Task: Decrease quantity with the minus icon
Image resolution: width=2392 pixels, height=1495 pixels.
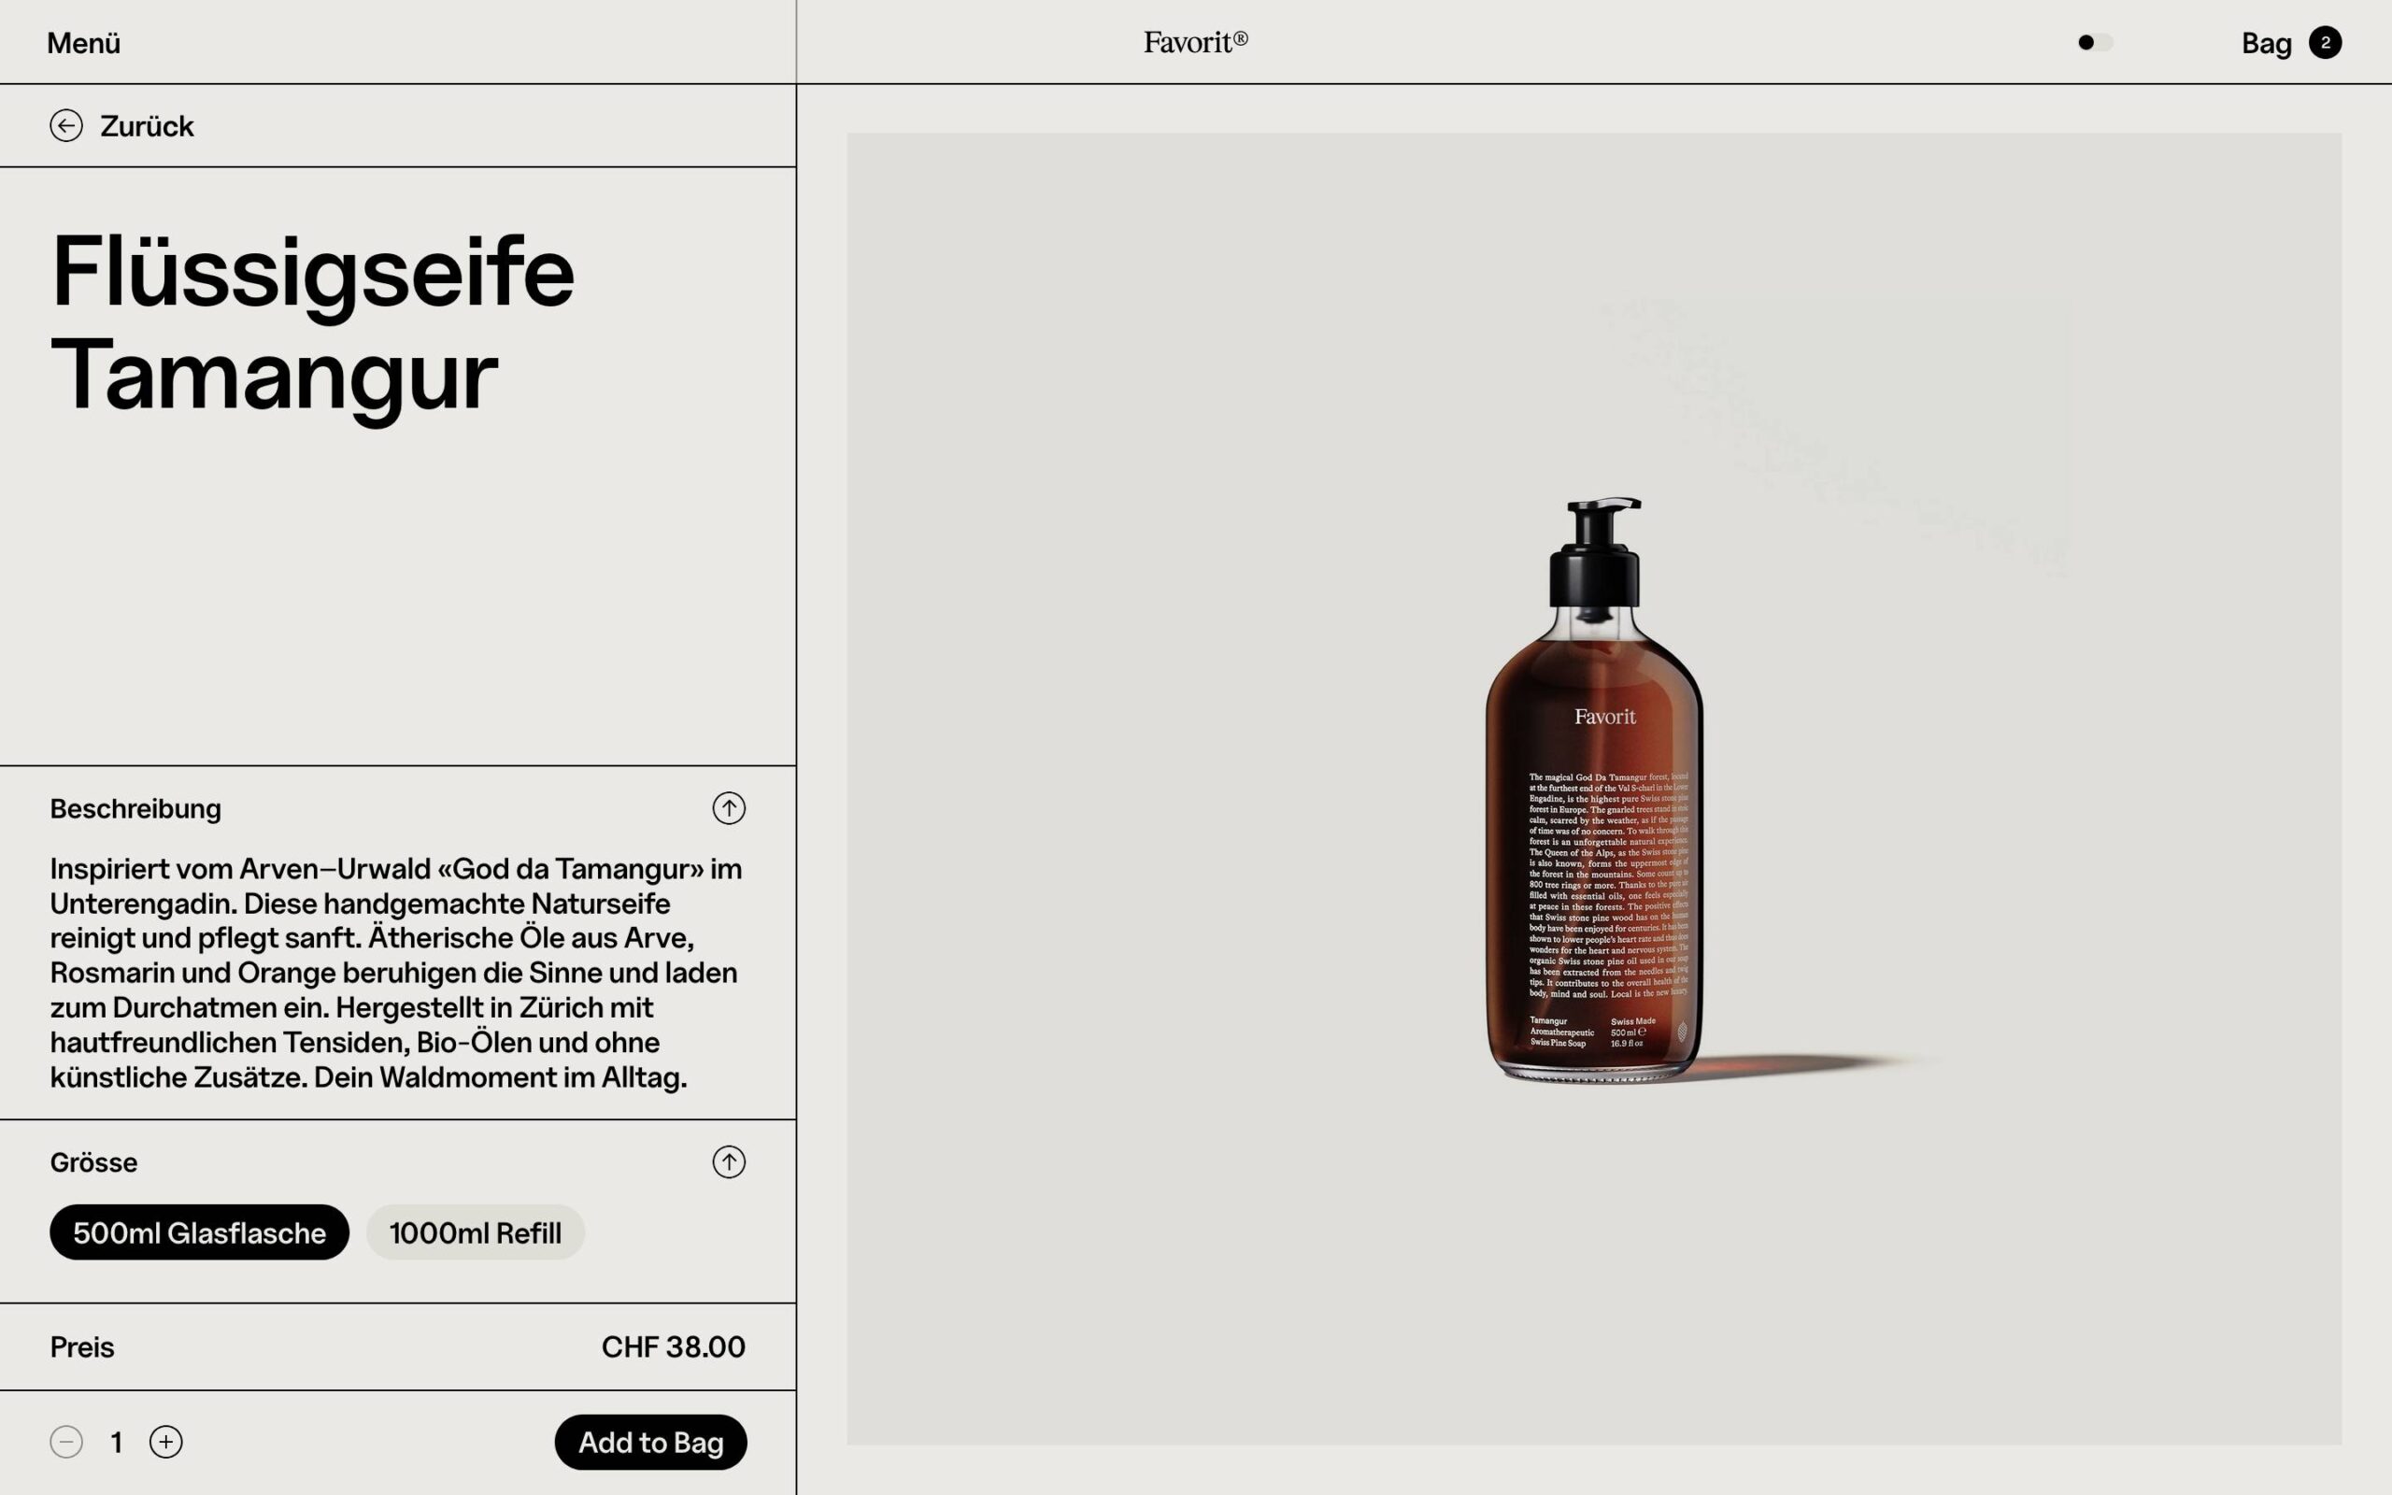Action: pos(66,1442)
